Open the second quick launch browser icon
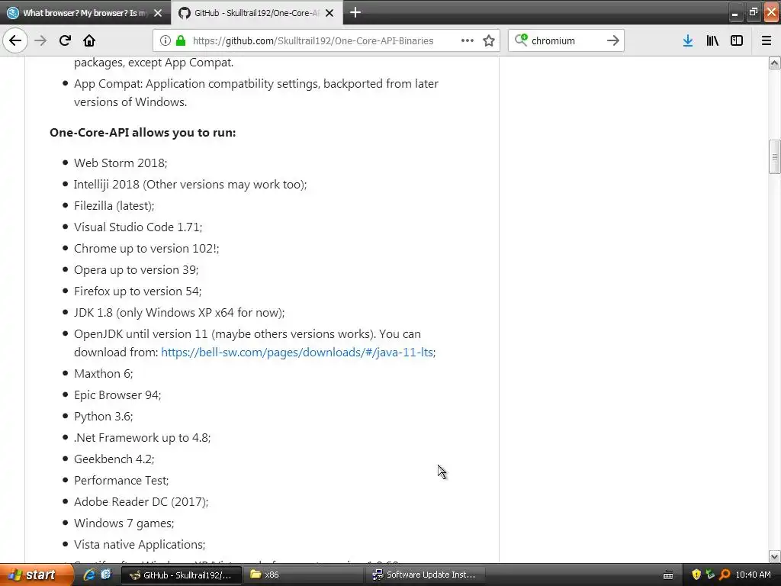 (106, 575)
